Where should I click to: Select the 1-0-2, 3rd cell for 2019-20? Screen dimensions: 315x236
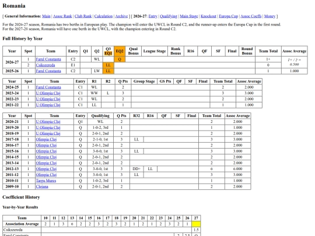[100, 128]
